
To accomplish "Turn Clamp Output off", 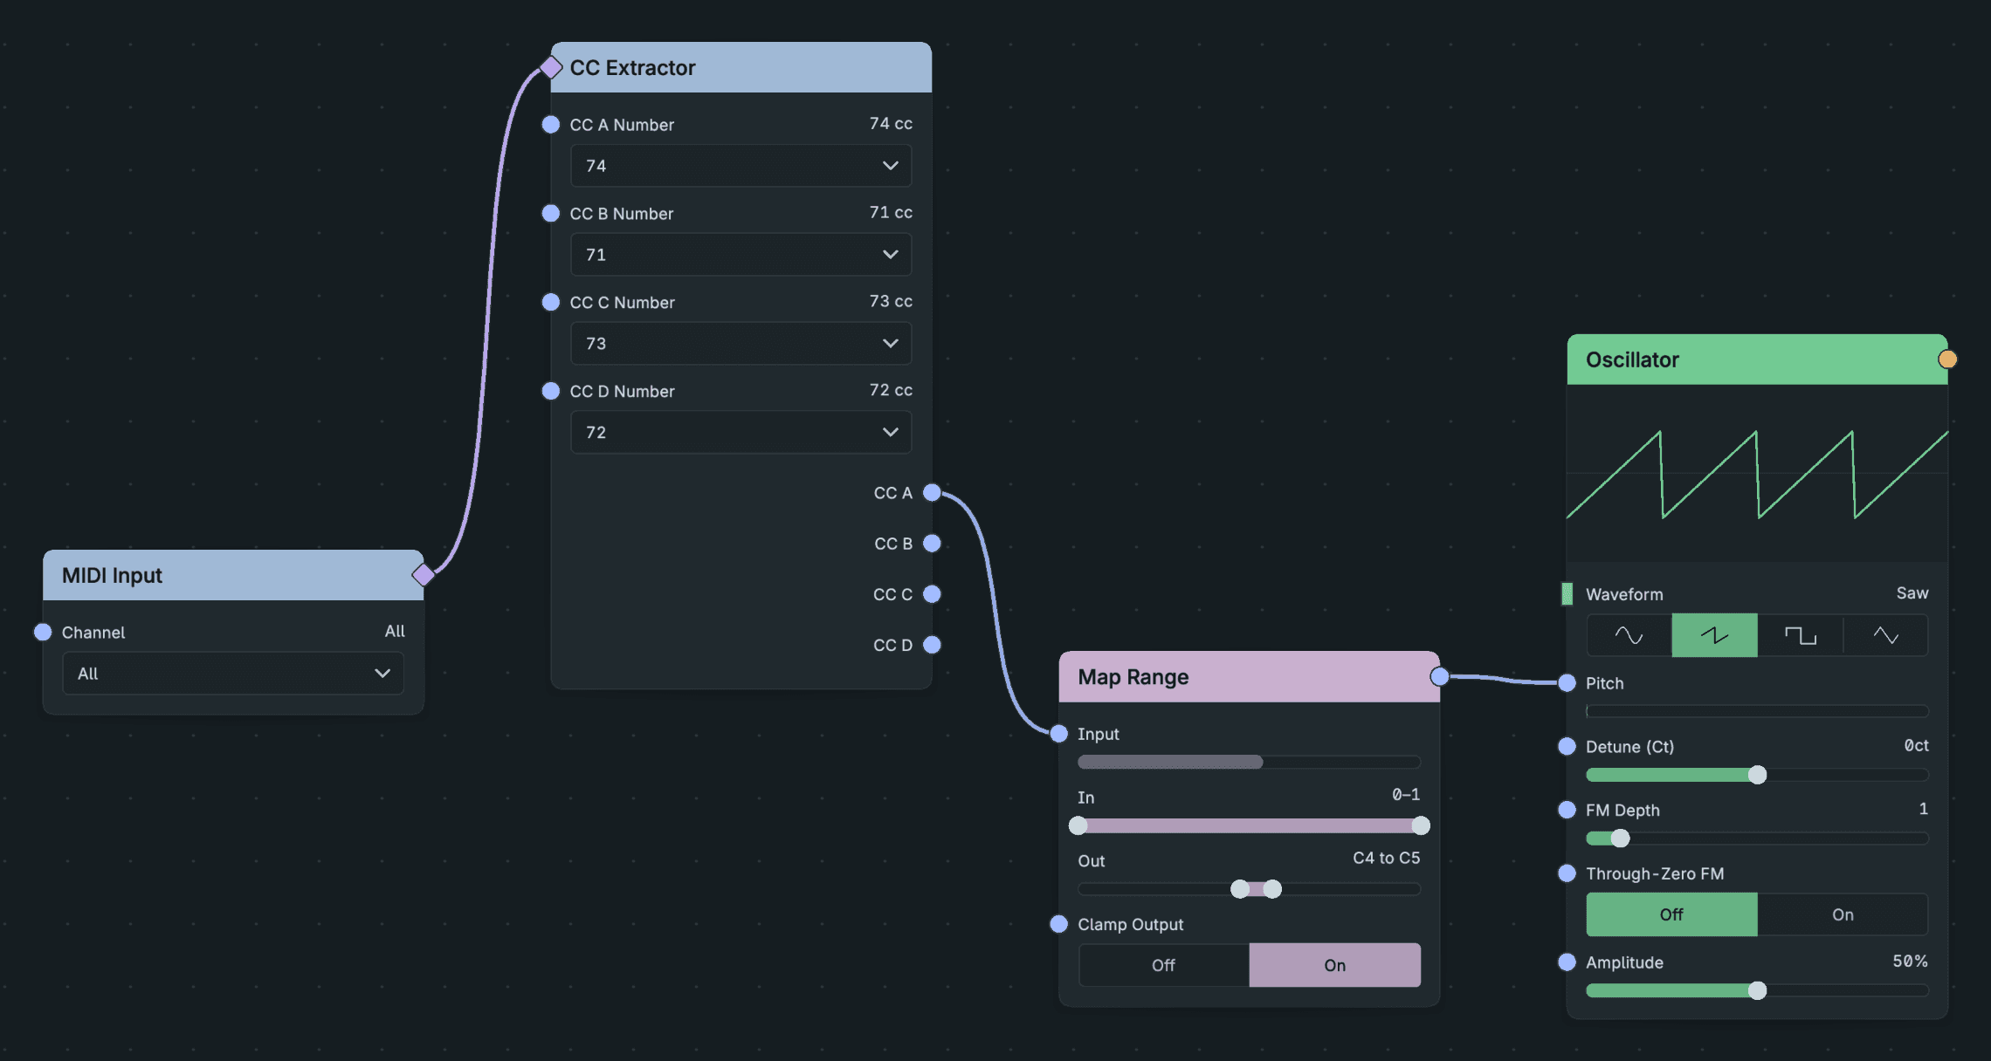I will [1164, 965].
